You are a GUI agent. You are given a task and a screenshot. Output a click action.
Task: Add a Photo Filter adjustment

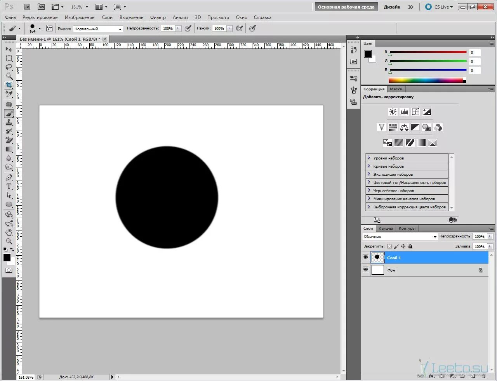[x=427, y=127]
